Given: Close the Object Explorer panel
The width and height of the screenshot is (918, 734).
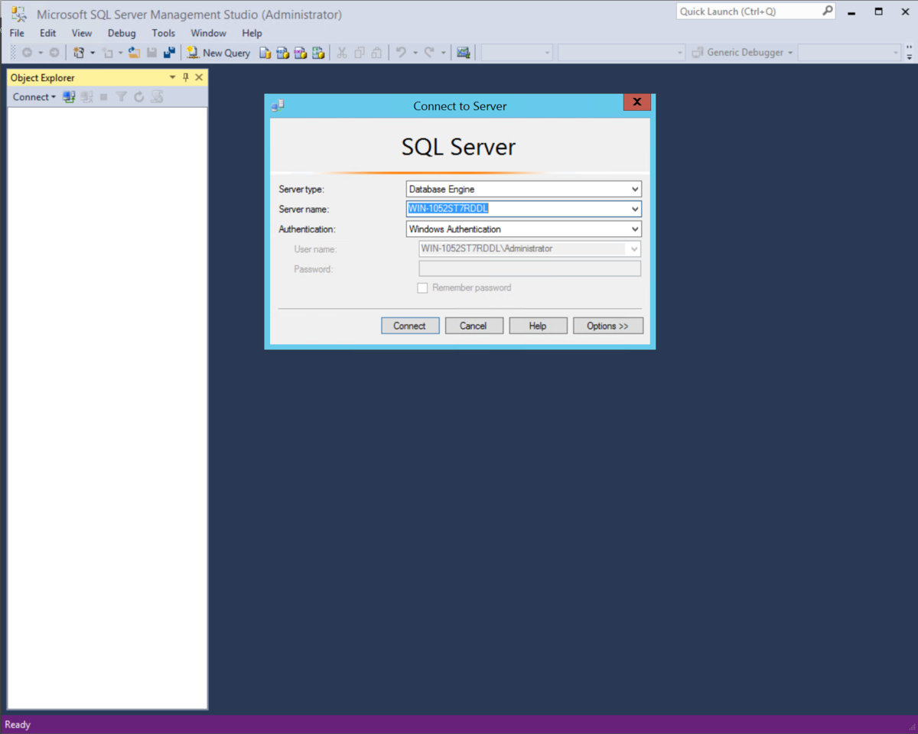Looking at the screenshot, I should [x=199, y=77].
